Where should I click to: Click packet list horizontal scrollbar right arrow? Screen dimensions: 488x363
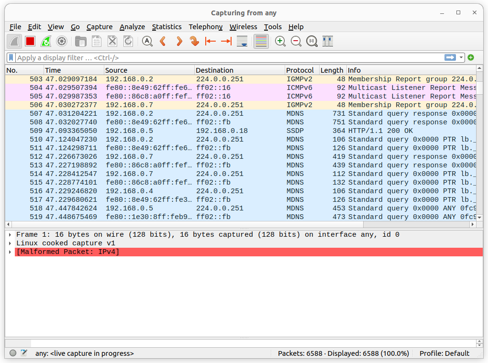473,224
